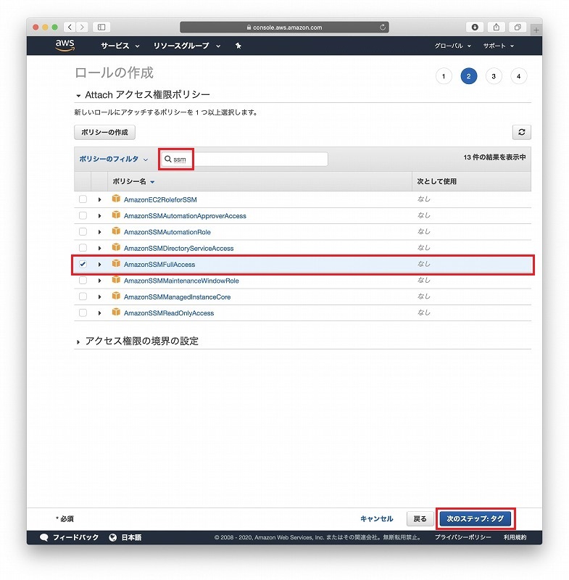Open the リソースグループ menu
This screenshot has width=569, height=580.
point(187,46)
